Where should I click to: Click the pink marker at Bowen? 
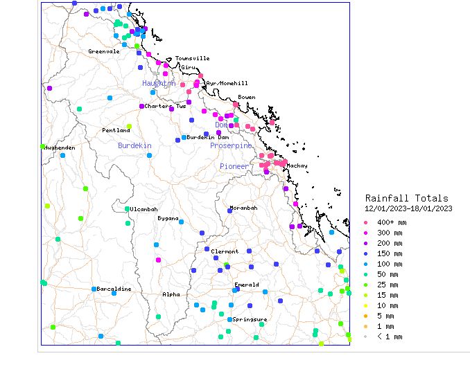click(x=236, y=105)
